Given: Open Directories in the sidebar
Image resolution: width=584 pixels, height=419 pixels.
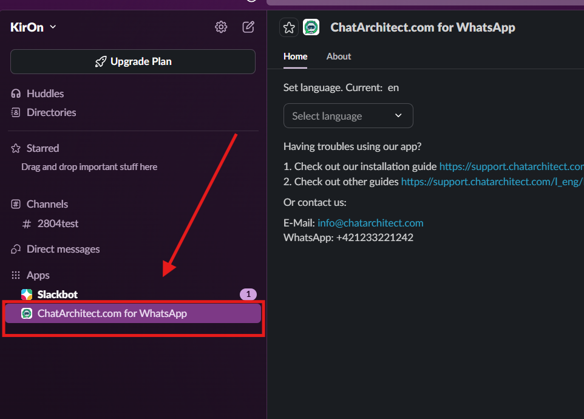Looking at the screenshot, I should 52,112.
